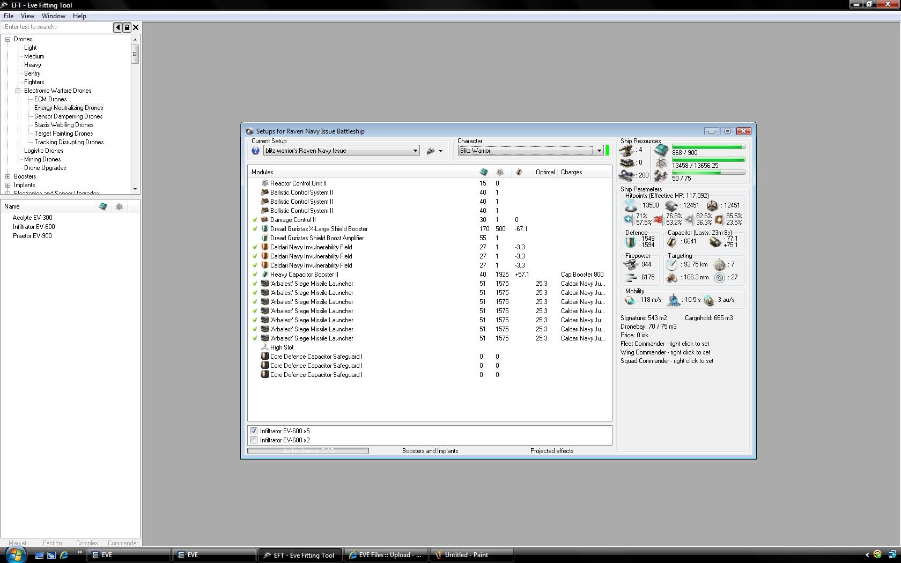Image resolution: width=901 pixels, height=563 pixels.
Task: Click the Dread Guristas X-Large Shield Booster icon
Action: [264, 229]
